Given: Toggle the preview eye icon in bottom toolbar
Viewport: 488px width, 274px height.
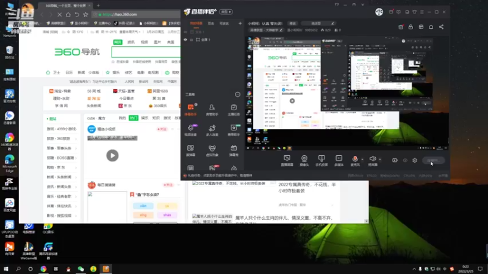Looking at the screenshot, I should tap(405, 160).
